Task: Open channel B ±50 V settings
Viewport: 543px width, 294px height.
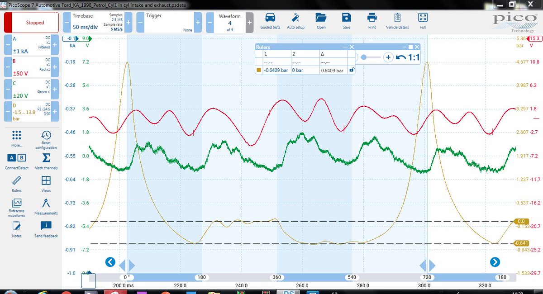Action: point(31,67)
